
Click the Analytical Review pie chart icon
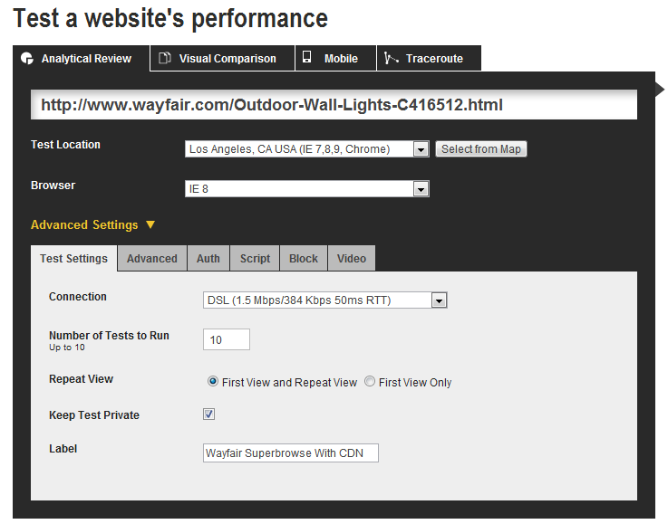pyautogui.click(x=27, y=58)
